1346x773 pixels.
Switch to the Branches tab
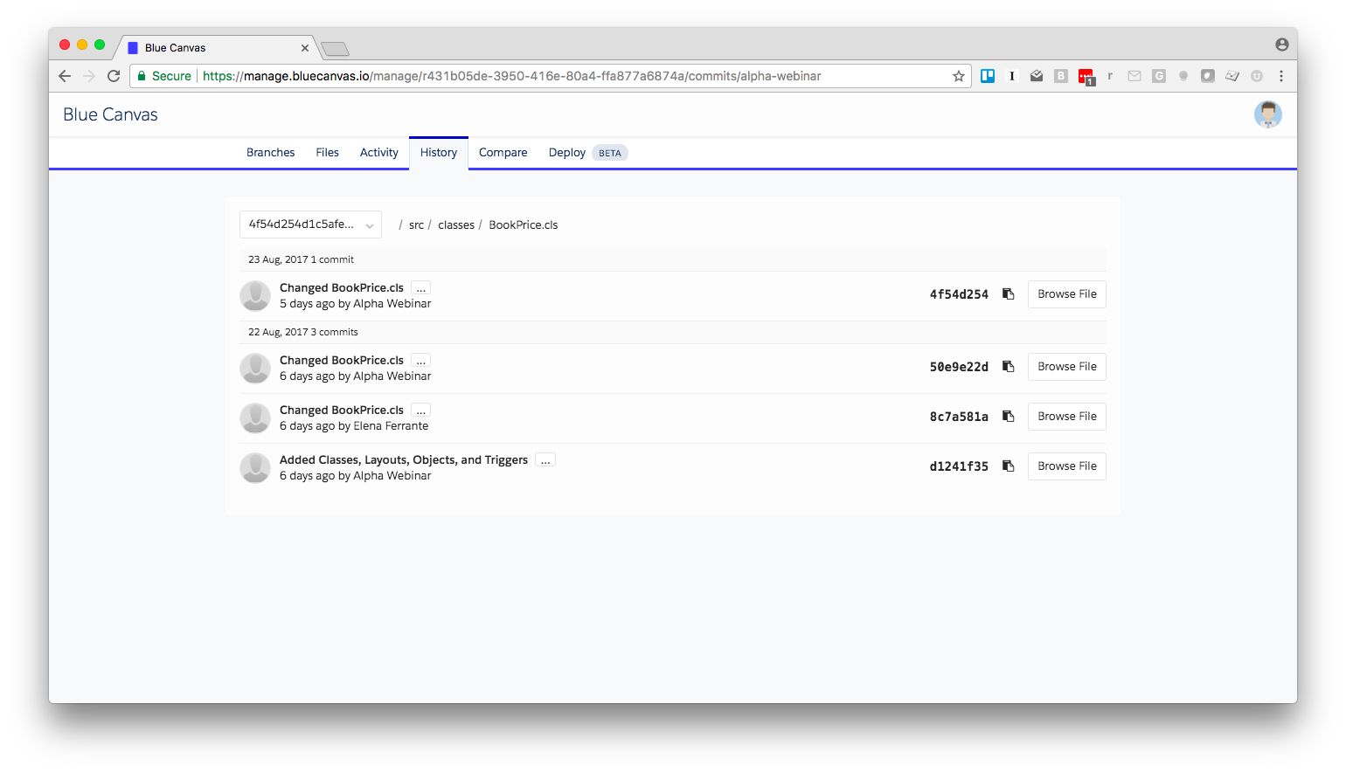pyautogui.click(x=271, y=153)
